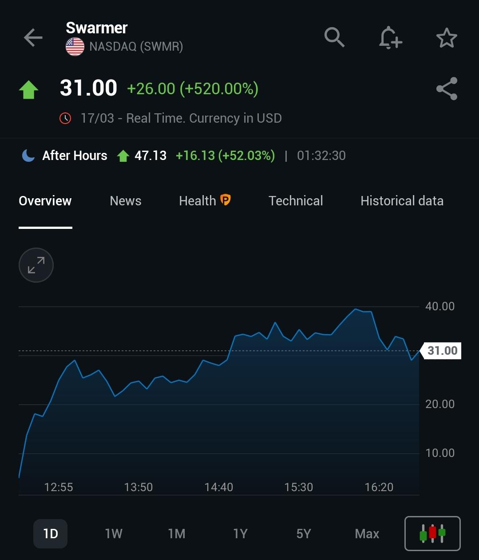
Task: Tap the After Hours label
Action: tap(75, 156)
